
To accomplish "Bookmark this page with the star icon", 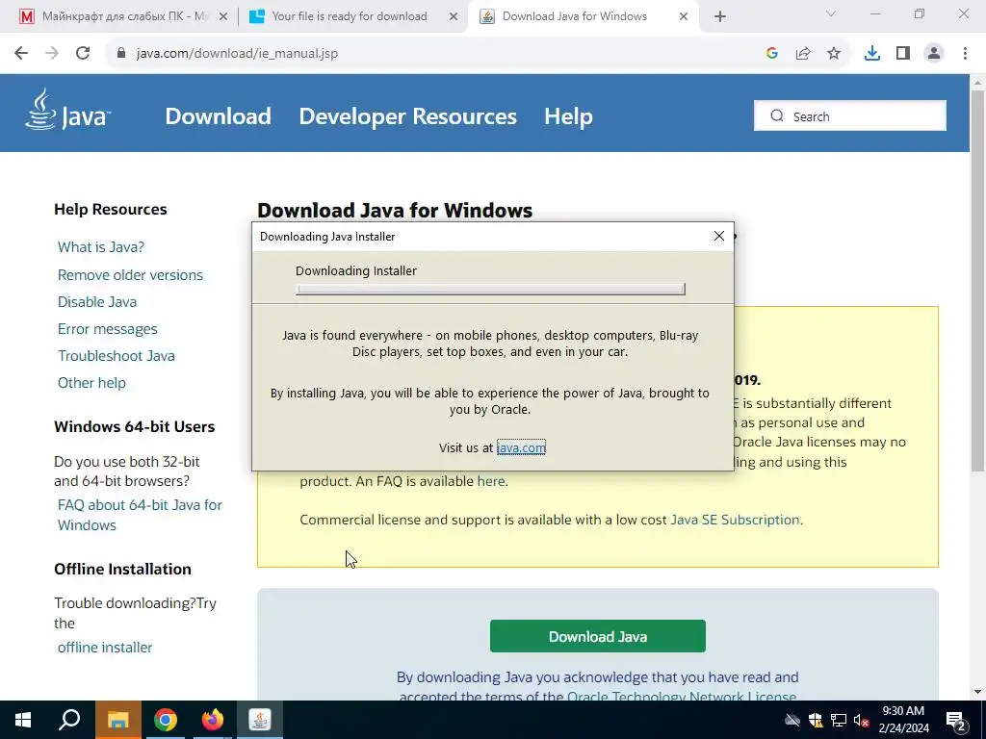I will coord(834,54).
